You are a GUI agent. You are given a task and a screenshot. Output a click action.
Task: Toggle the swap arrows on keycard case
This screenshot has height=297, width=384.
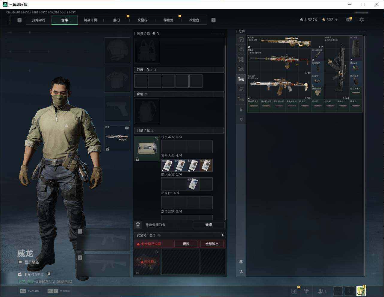pyautogui.click(x=156, y=138)
